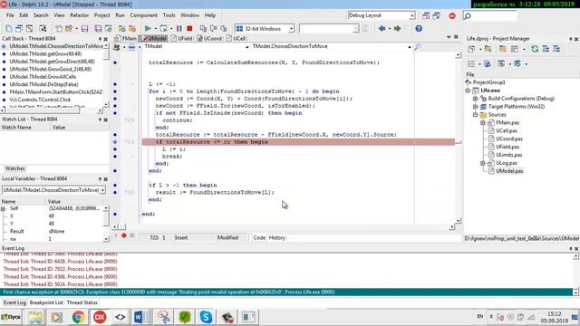
Task: Click the Save desktop layout icon
Action: pos(426,15)
